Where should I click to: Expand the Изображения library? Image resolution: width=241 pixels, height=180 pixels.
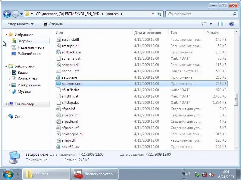pos(9,85)
